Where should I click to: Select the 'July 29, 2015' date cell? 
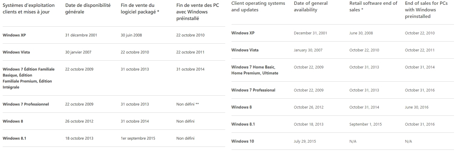tap(305, 141)
